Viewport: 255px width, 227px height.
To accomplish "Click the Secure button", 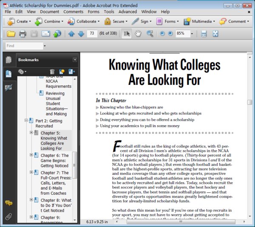I will pyautogui.click(x=115, y=21).
